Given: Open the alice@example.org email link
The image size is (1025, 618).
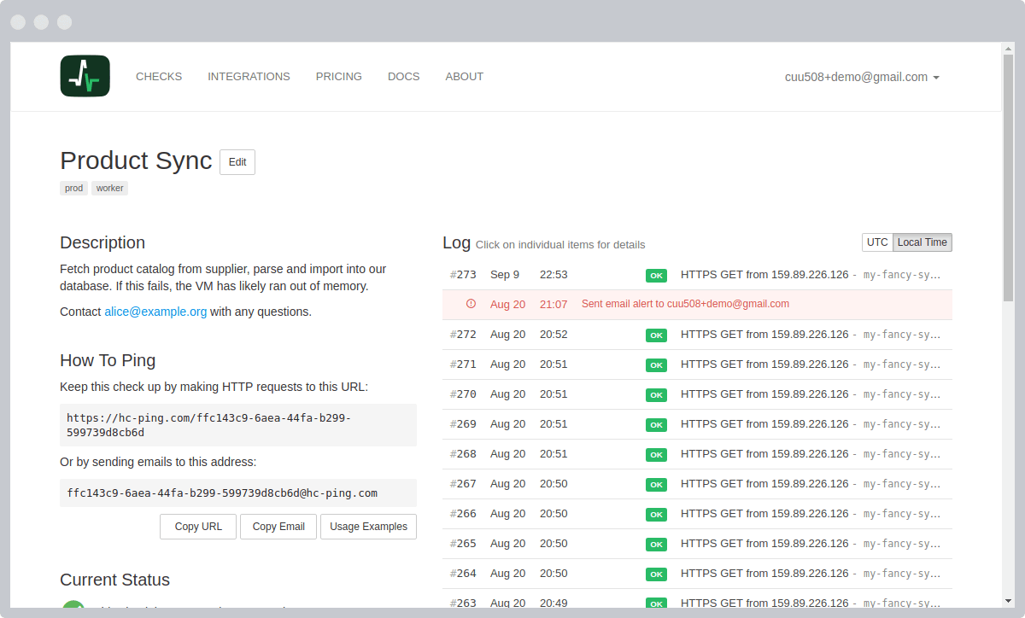Looking at the screenshot, I should tap(155, 312).
